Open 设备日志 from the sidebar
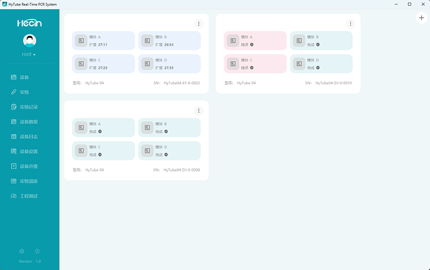Screen dimensions: 430x270 (24, 137)
